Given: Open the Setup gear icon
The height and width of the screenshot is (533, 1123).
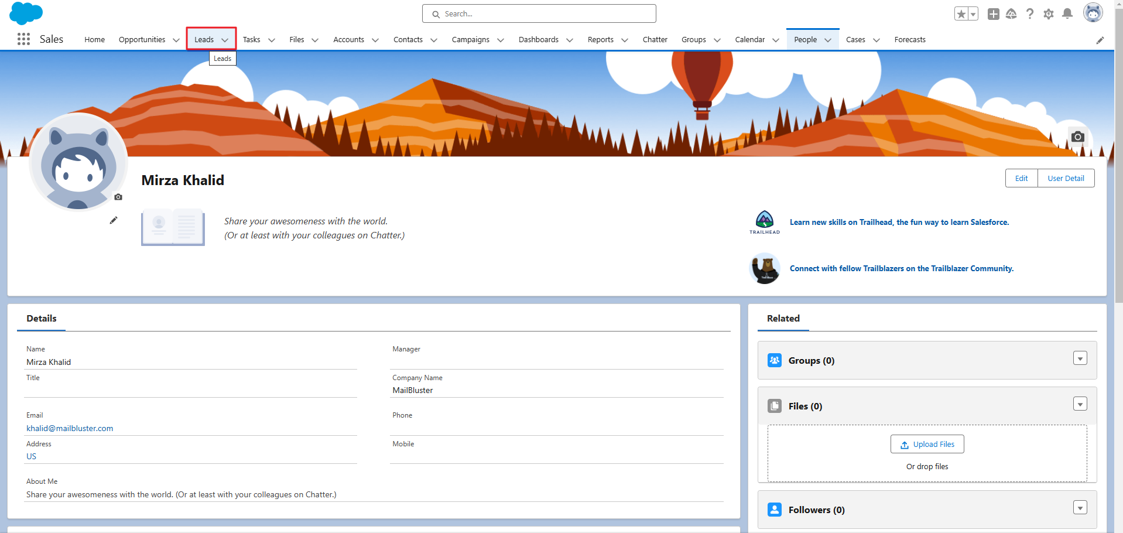Looking at the screenshot, I should click(1048, 14).
